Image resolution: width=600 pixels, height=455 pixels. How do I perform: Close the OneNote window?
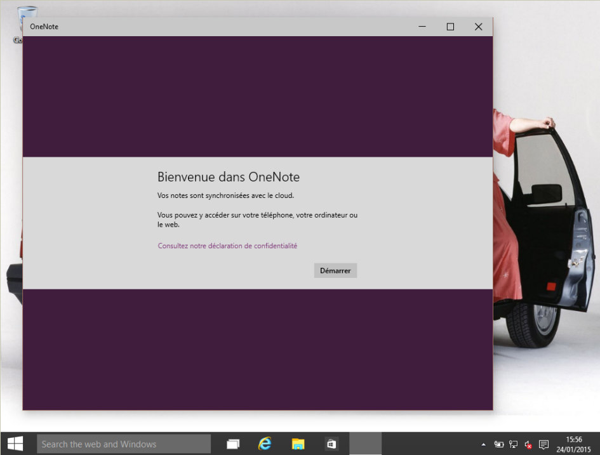point(478,27)
